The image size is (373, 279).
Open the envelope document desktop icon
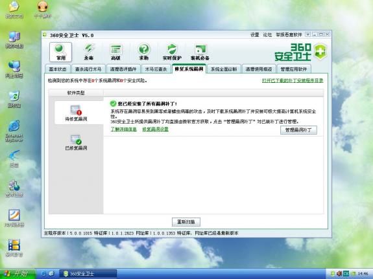(14, 10)
